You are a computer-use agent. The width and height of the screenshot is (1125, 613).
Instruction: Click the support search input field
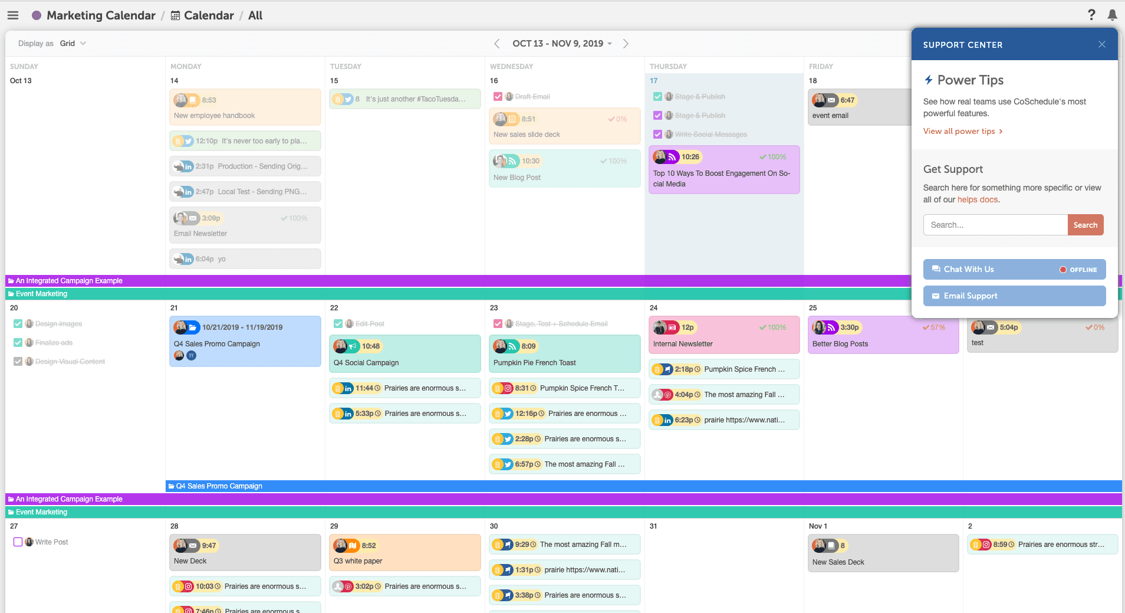coord(995,225)
